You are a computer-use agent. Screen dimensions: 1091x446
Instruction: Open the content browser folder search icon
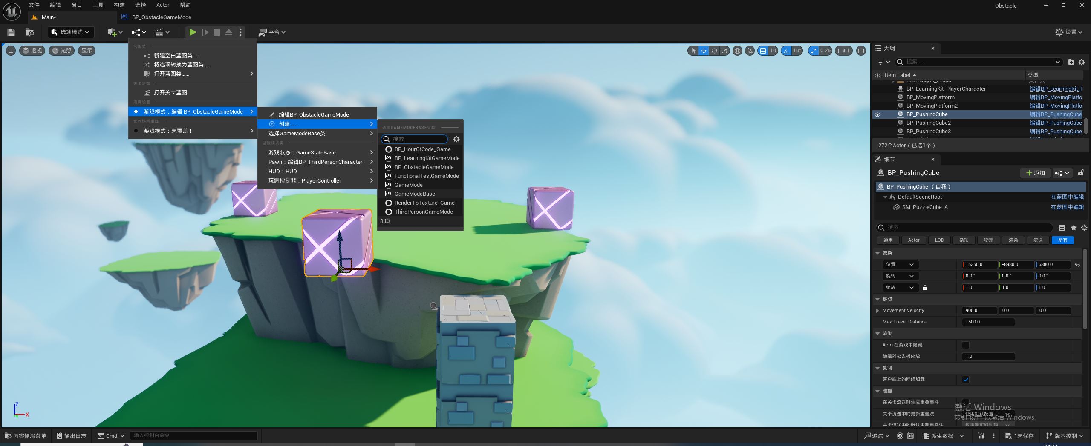[x=29, y=32]
